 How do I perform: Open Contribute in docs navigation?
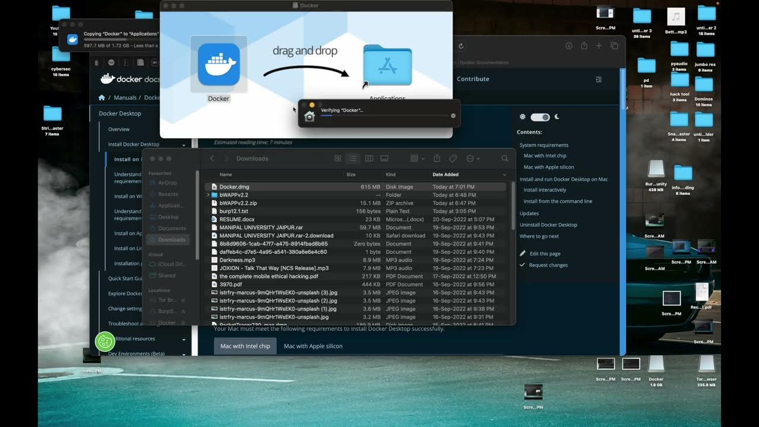coord(473,79)
